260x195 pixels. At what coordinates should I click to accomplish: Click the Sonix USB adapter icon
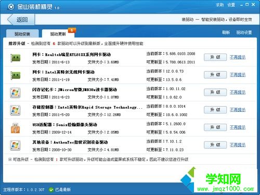click(16, 128)
